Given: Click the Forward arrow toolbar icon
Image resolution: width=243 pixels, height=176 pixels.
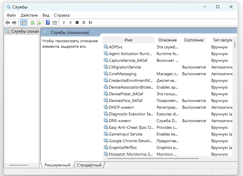Looking at the screenshot, I should [14, 23].
